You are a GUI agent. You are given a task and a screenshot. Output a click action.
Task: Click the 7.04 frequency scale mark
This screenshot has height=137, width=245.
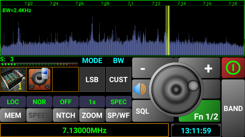pyautogui.click(x=54, y=3)
